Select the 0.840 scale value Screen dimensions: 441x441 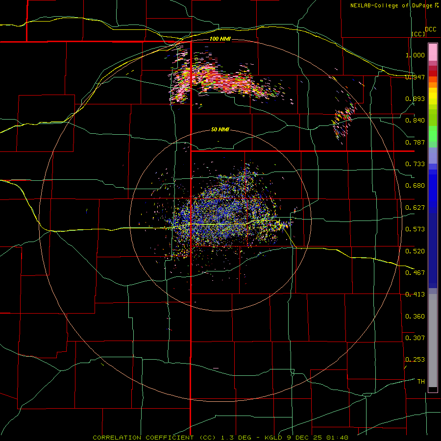pyautogui.click(x=415, y=121)
